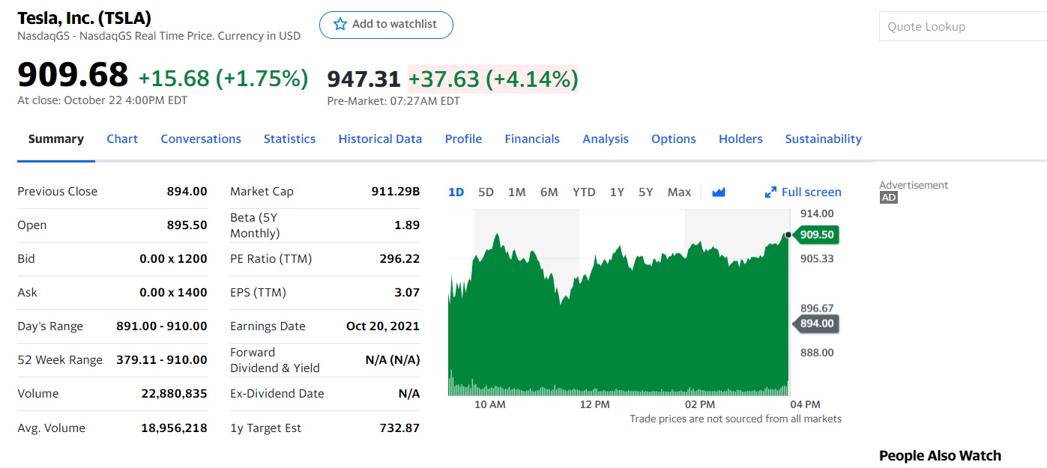This screenshot has width=1047, height=468.
Task: Click the Full screen expand arrows icon
Action: pyautogui.click(x=770, y=192)
